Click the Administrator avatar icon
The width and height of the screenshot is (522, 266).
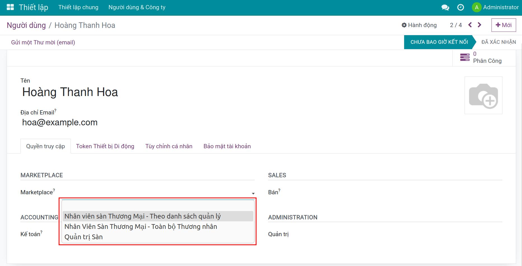click(x=476, y=8)
